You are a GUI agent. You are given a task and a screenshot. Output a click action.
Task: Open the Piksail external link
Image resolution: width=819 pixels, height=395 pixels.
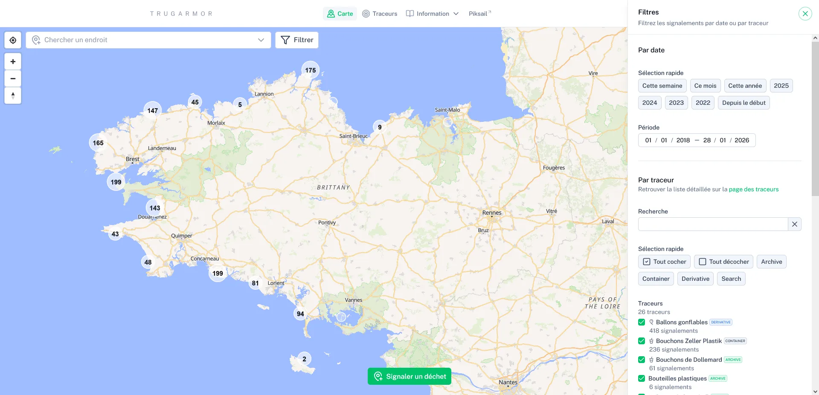click(x=479, y=14)
